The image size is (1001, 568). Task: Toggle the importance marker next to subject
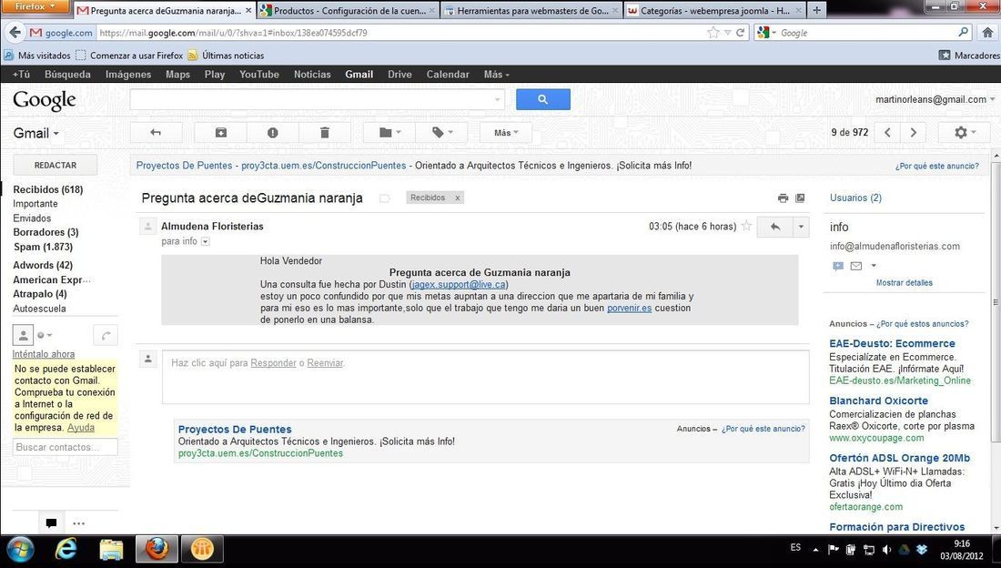click(x=384, y=198)
